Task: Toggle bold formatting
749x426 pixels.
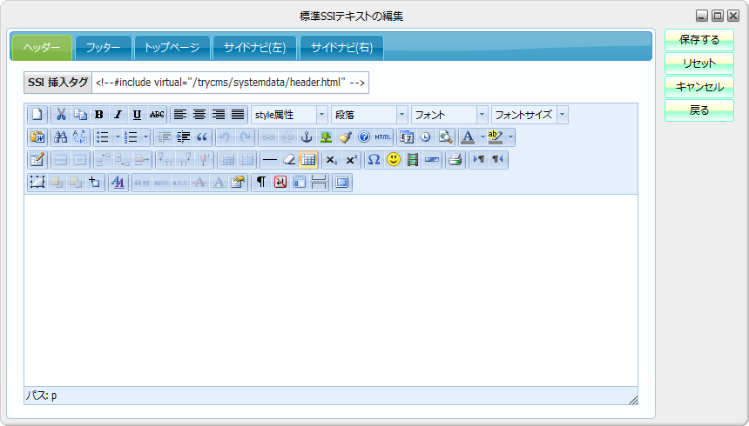Action: (x=99, y=115)
